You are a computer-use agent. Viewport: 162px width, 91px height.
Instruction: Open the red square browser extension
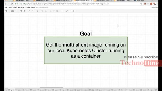tap(151, 4)
